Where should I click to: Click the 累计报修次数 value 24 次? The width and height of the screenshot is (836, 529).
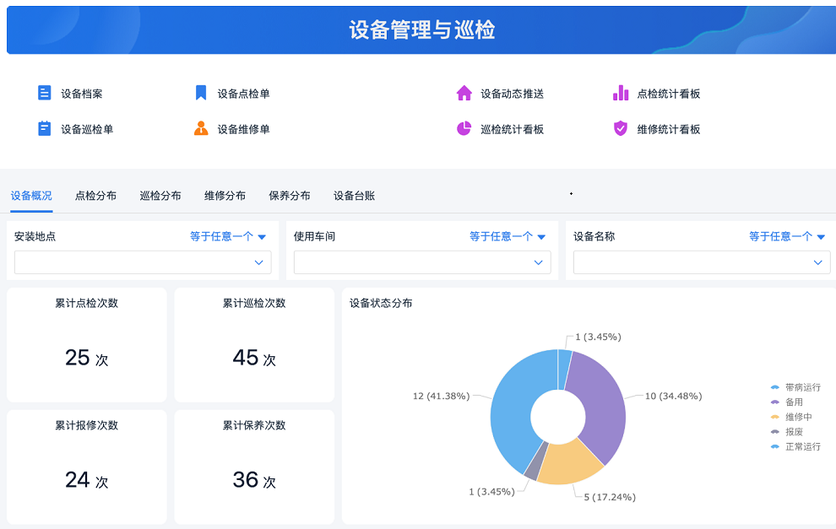pos(87,480)
